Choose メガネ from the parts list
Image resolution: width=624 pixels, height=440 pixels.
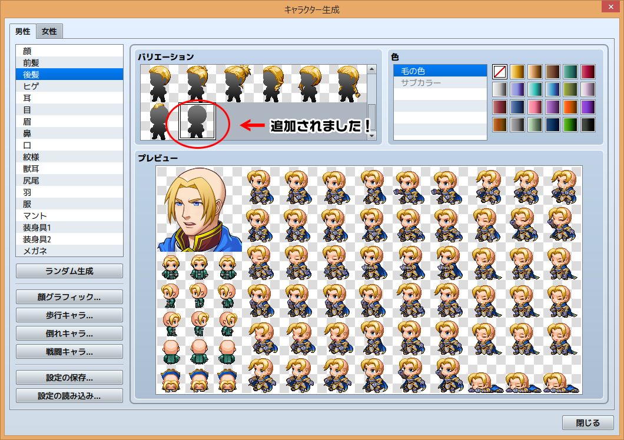69,251
